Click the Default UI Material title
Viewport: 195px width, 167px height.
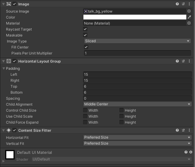click(34, 152)
